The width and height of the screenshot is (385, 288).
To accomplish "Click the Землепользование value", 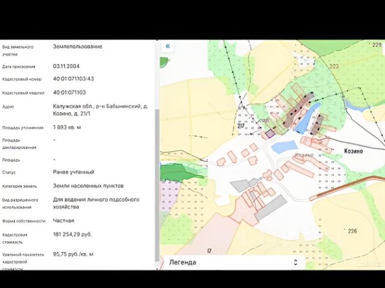I will (78, 47).
